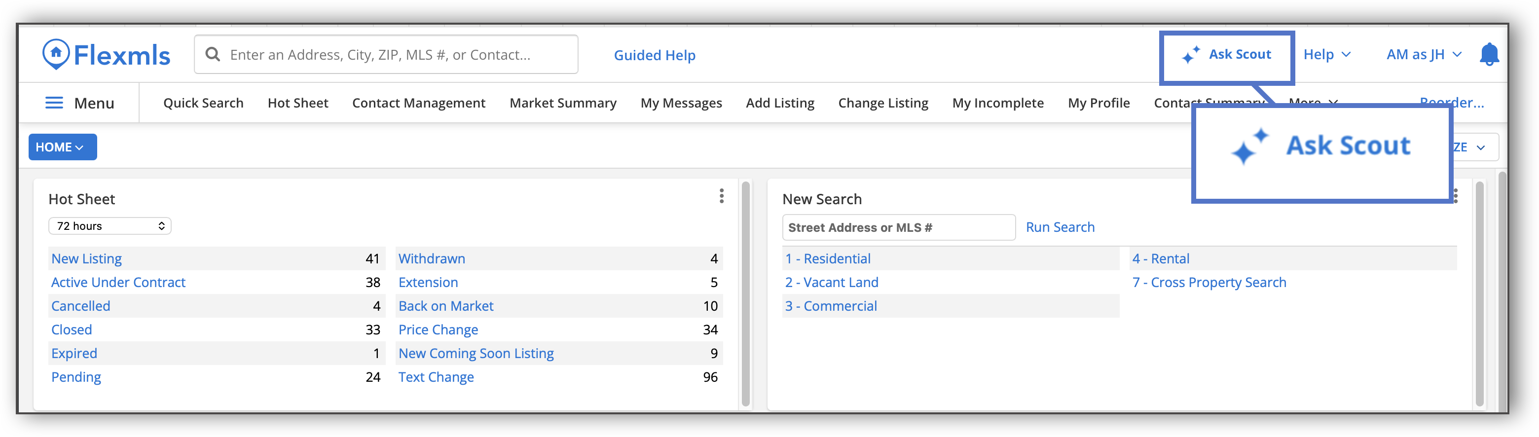Expand the Help dropdown
The height and width of the screenshot is (437, 1539).
pos(1326,54)
